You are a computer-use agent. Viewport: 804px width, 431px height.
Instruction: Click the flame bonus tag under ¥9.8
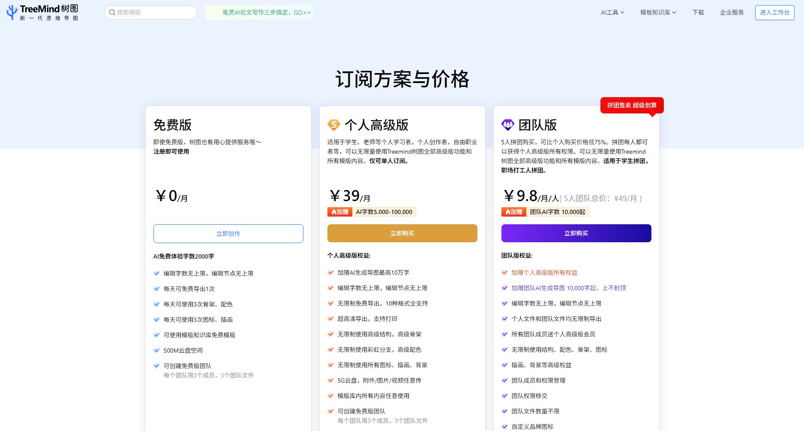point(514,212)
